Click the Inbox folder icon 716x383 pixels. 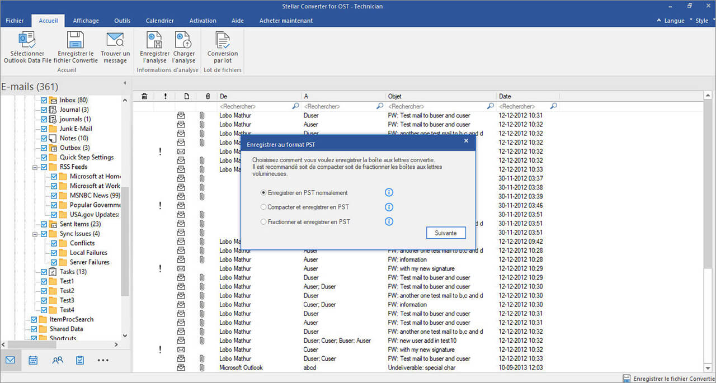[53, 100]
